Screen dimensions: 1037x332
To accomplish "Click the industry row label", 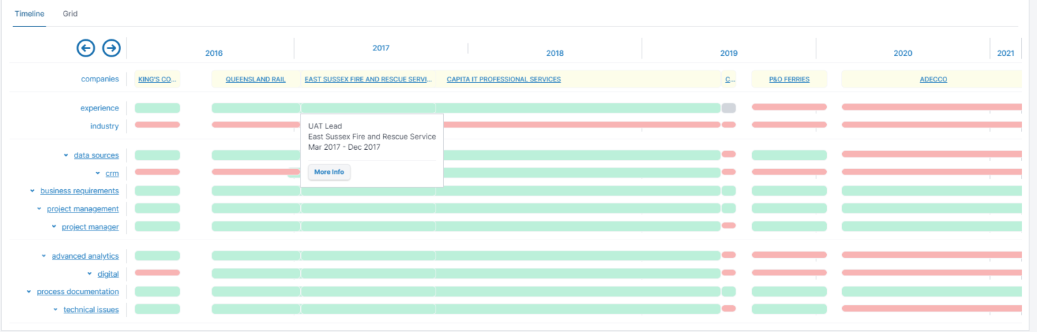I will 104,126.
